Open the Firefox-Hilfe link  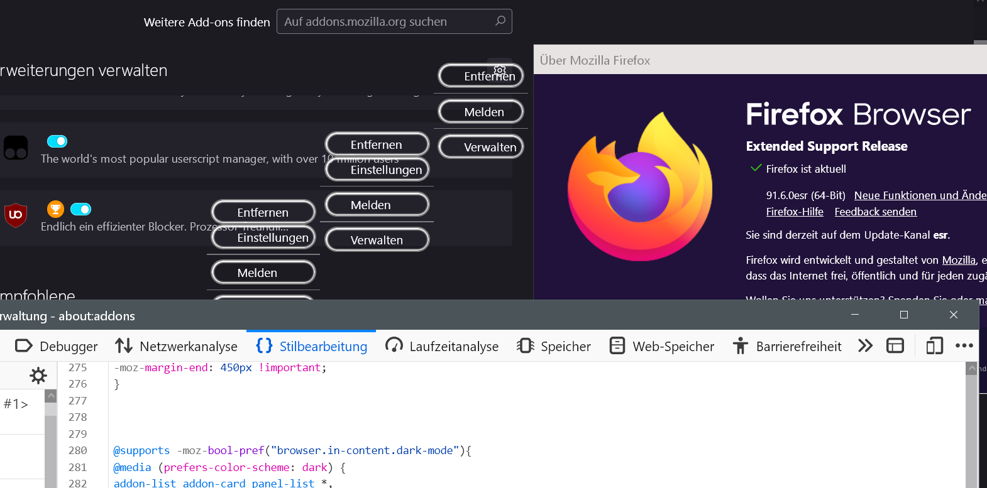tap(795, 212)
